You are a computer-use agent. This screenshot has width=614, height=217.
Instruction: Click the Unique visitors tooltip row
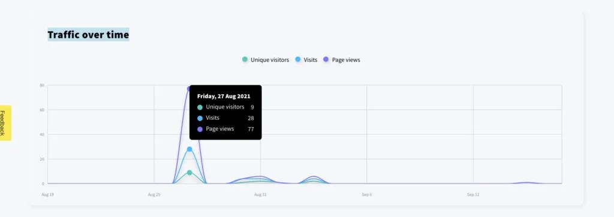coord(225,107)
